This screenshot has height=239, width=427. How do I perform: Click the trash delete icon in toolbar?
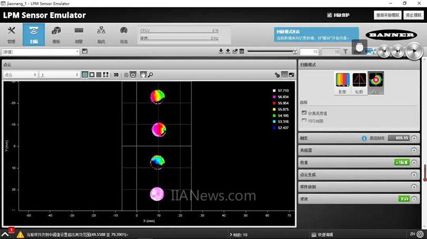(x=242, y=51)
